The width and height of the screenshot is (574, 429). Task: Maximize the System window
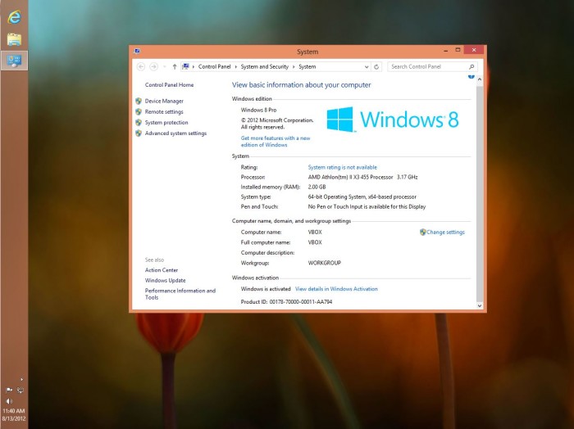(458, 50)
